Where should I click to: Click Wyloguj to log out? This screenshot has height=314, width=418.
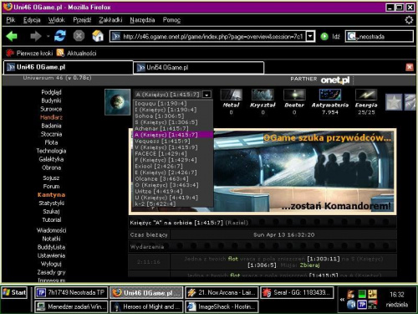(51, 264)
